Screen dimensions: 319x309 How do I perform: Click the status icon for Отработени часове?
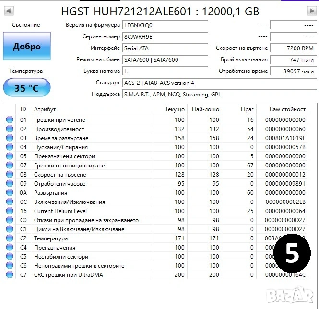tap(9, 184)
